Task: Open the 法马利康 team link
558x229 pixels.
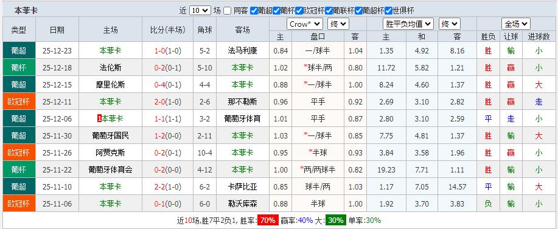Action: [x=242, y=51]
